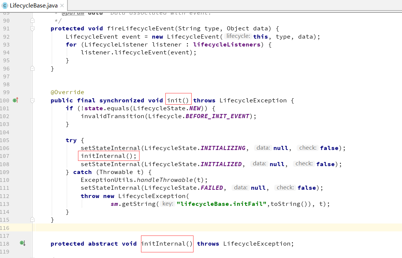
Task: Click the abstract keyword on line 118
Action: pyautogui.click(x=103, y=244)
